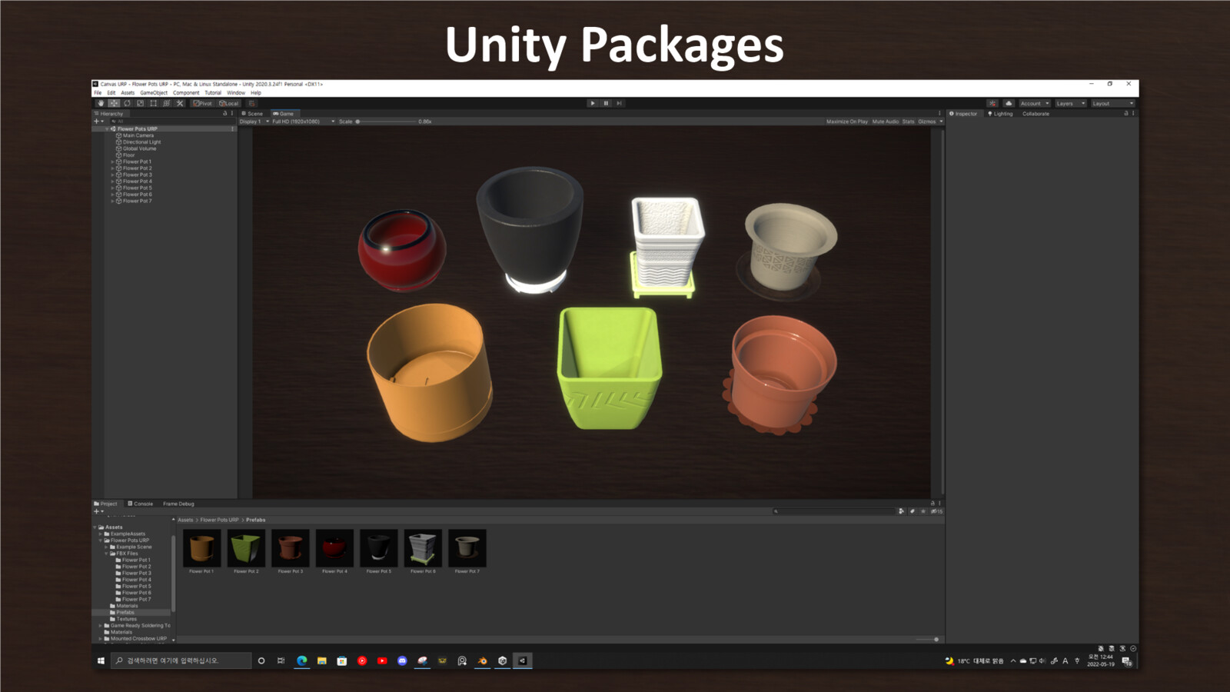
Task: Click the Play button
Action: pyautogui.click(x=592, y=103)
